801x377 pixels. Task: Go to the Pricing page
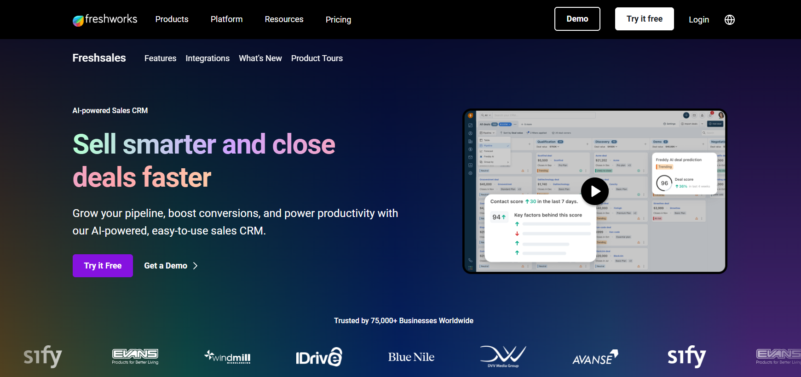pos(338,20)
